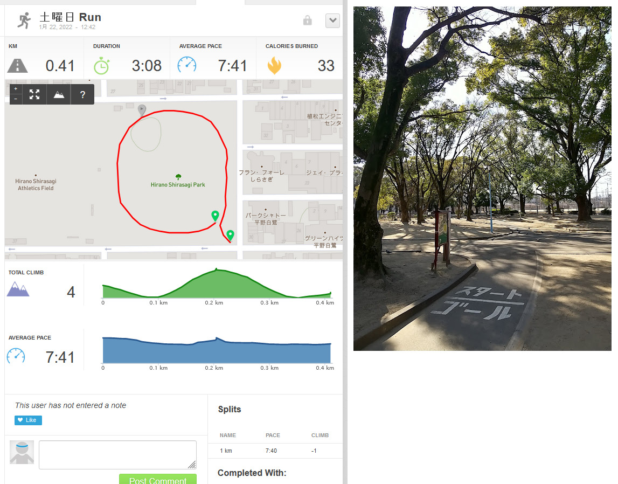The height and width of the screenshot is (484, 618).
Task: Click the 土曜日 Run title
Action: (71, 17)
